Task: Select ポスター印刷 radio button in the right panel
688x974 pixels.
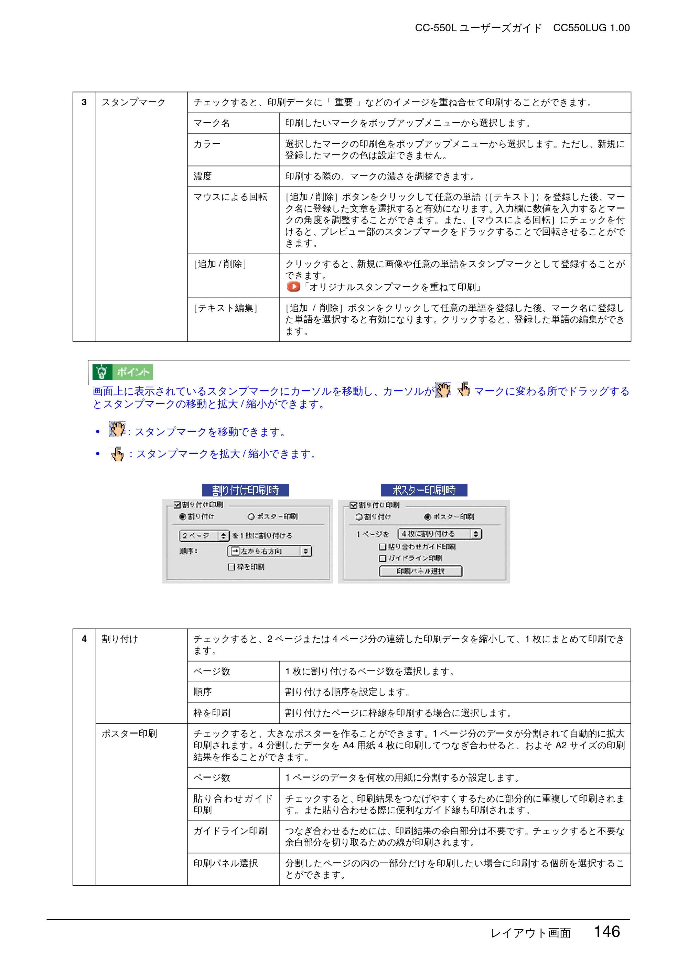Action: click(428, 517)
